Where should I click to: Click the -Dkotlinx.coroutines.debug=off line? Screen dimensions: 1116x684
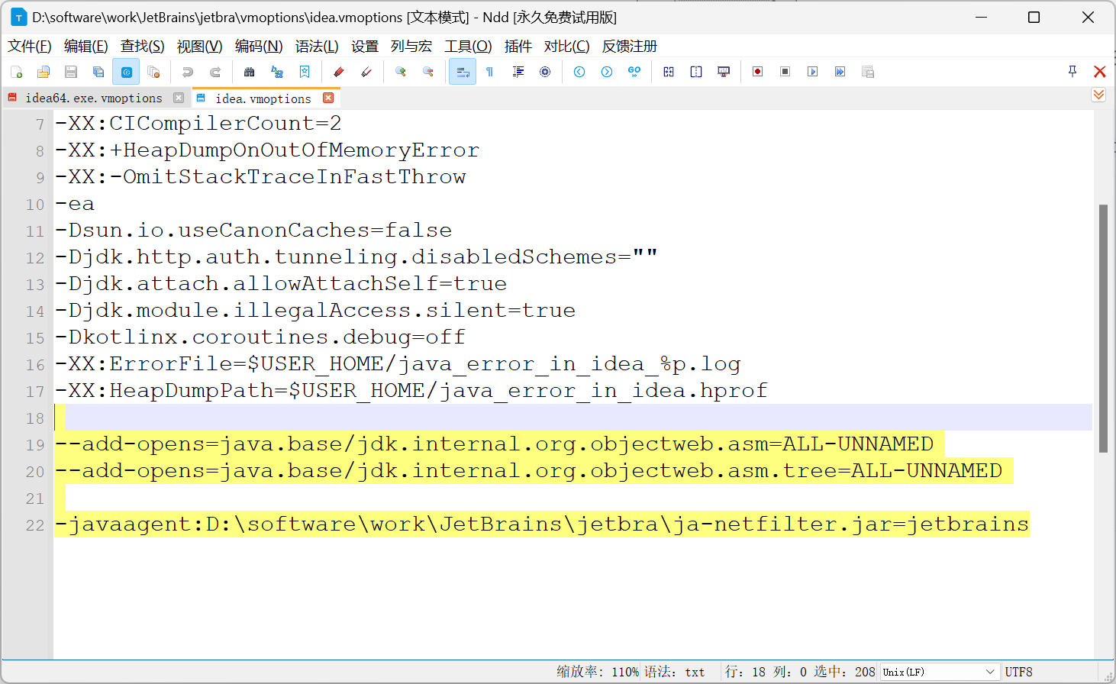click(x=260, y=337)
